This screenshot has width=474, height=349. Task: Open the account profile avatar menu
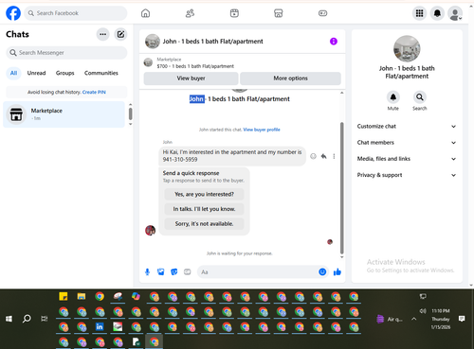[x=455, y=13]
